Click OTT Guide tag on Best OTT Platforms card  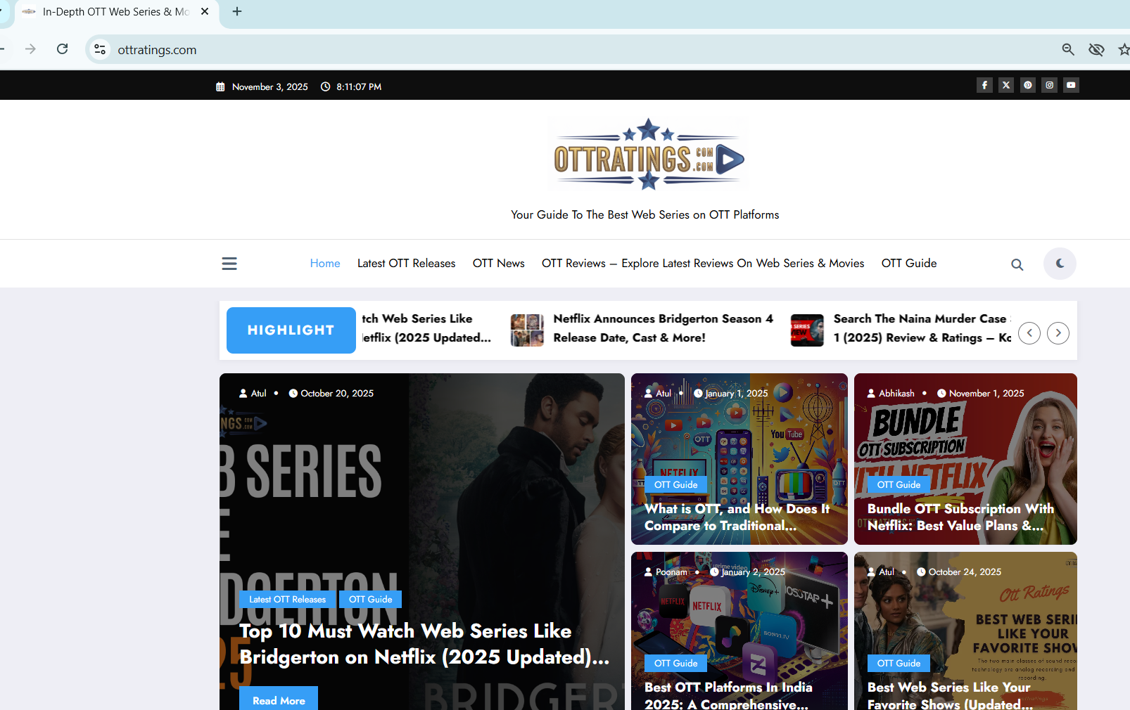click(676, 664)
